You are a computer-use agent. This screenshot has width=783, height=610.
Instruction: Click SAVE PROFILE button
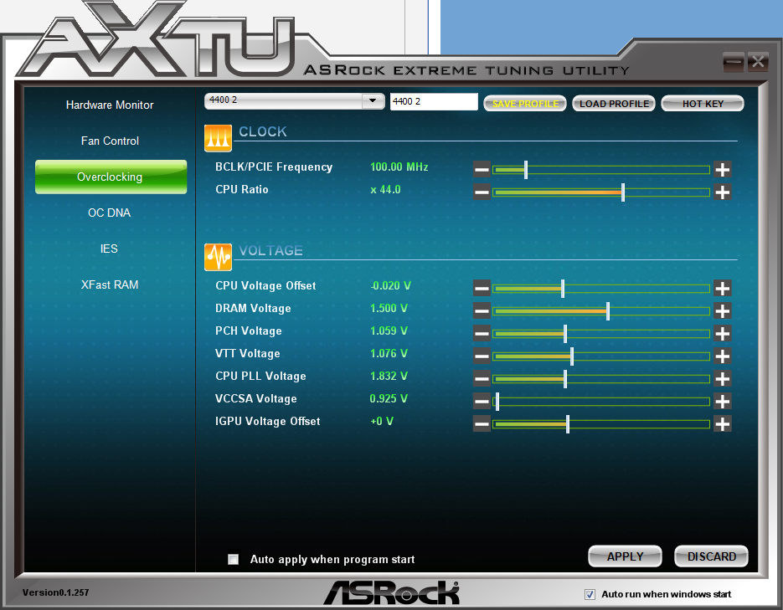click(x=525, y=104)
